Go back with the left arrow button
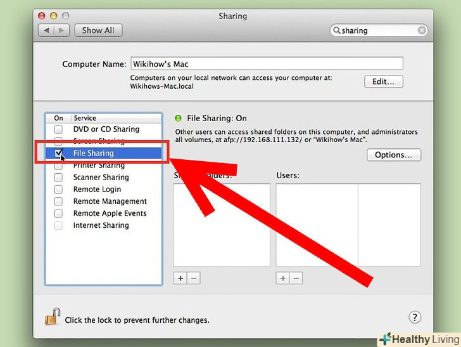The image size is (461, 347). (46, 30)
